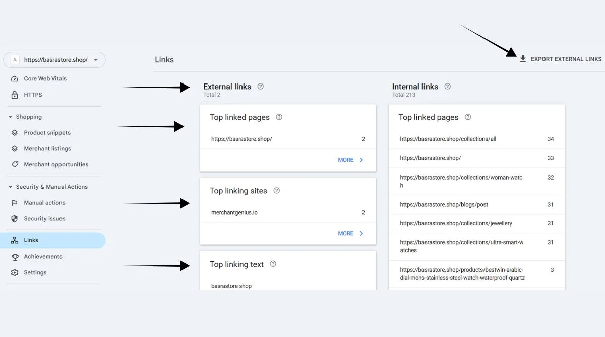Click chevron arrow in Top linking sites card
Viewport: 605px width, 337px height.
coord(361,233)
